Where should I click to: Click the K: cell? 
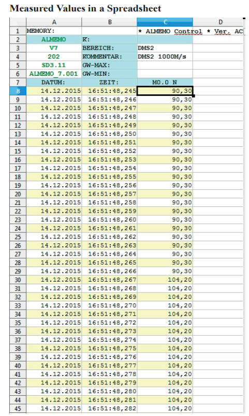pos(109,39)
